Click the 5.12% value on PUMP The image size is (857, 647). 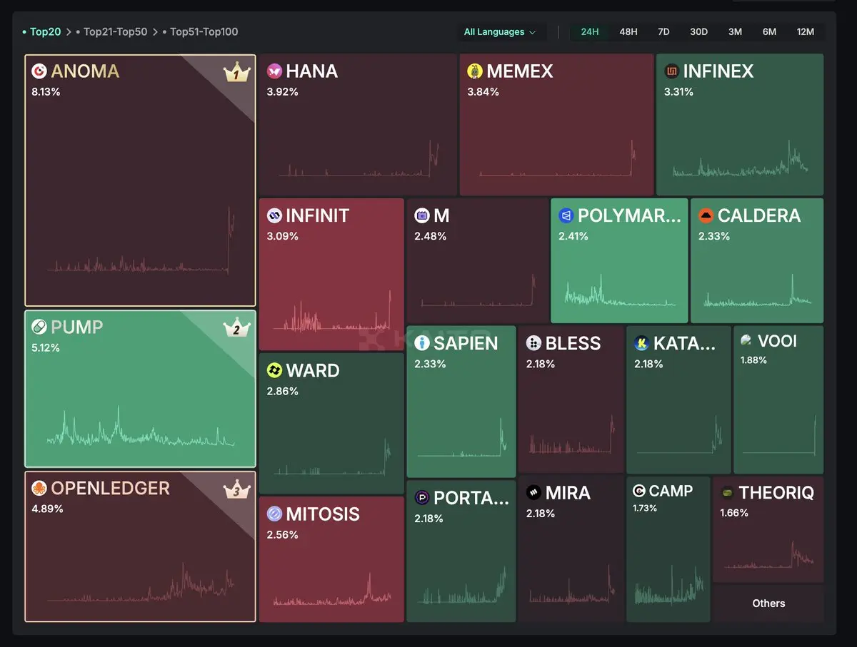(x=46, y=348)
